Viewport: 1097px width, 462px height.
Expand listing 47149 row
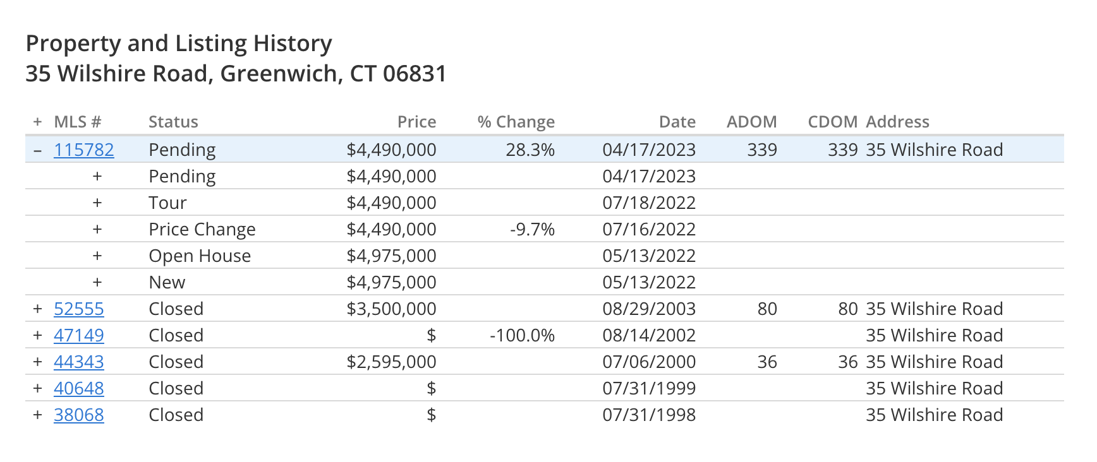click(38, 336)
